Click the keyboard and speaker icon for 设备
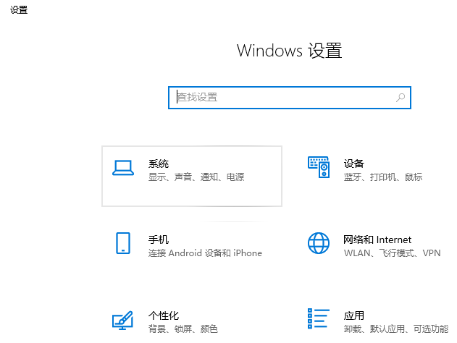The height and width of the screenshot is (343, 457). [x=319, y=168]
